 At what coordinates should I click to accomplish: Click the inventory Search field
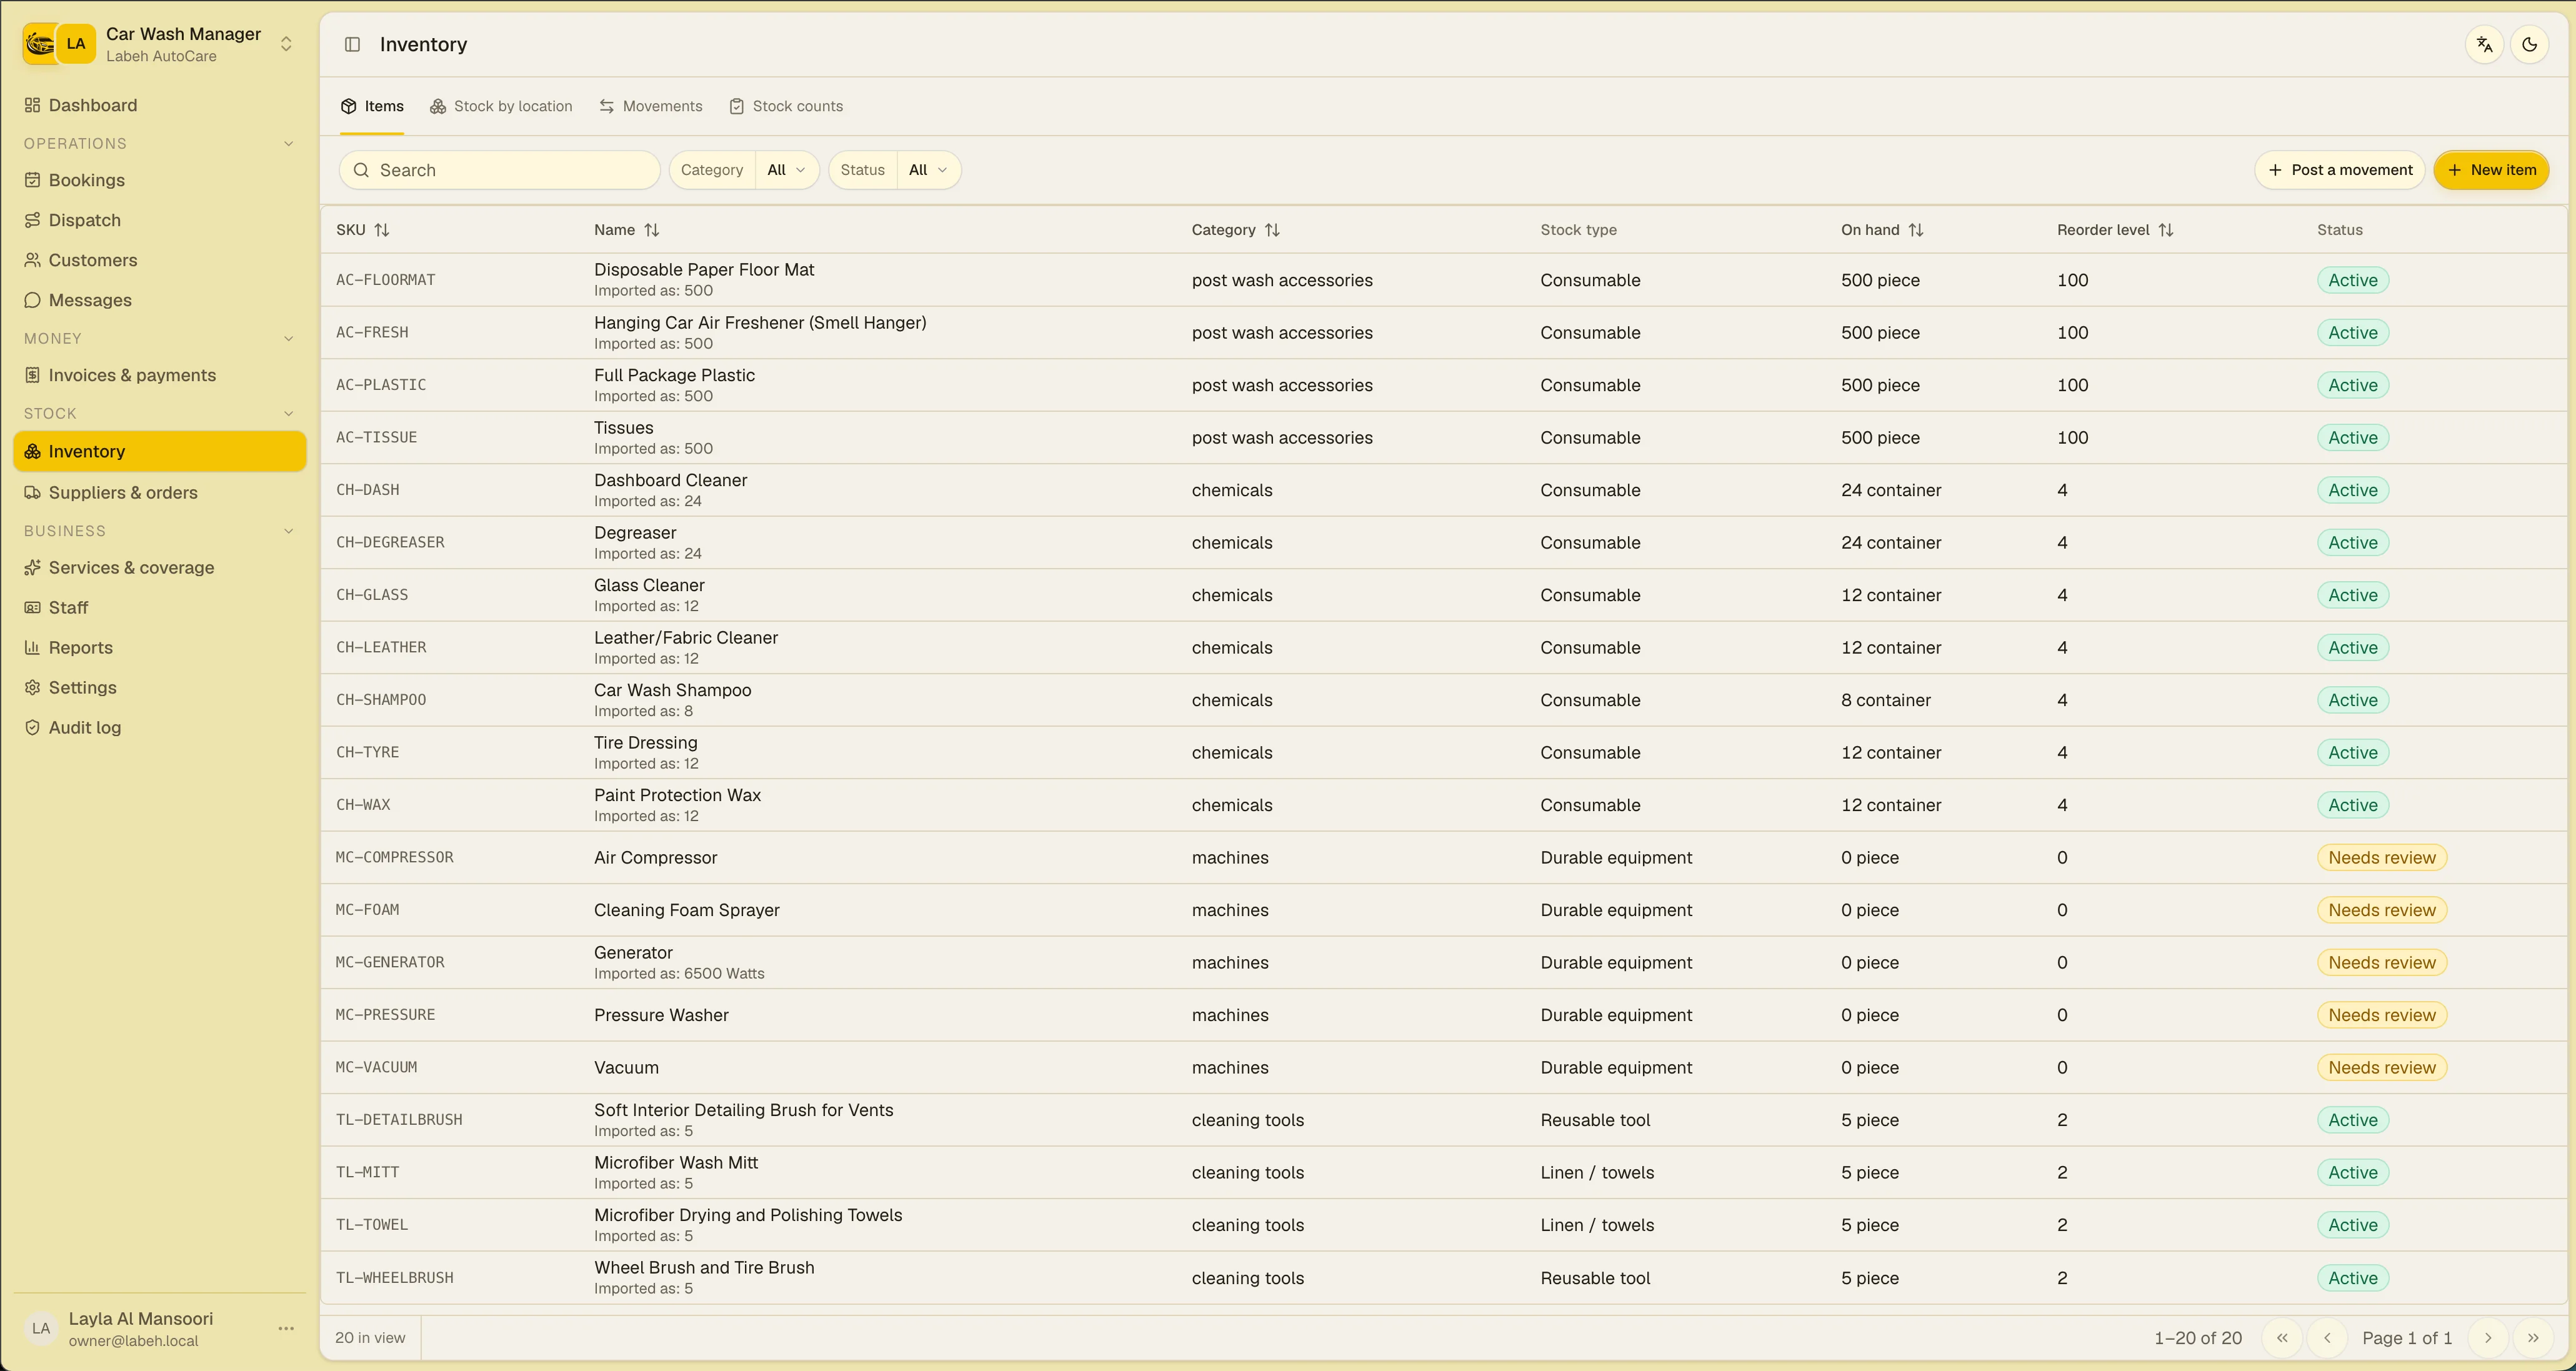coord(500,170)
